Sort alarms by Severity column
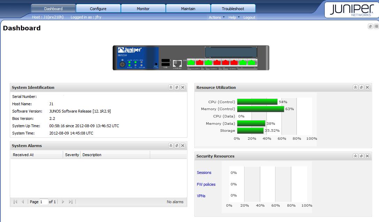Image resolution: width=379 pixels, height=222 pixels. [72, 155]
